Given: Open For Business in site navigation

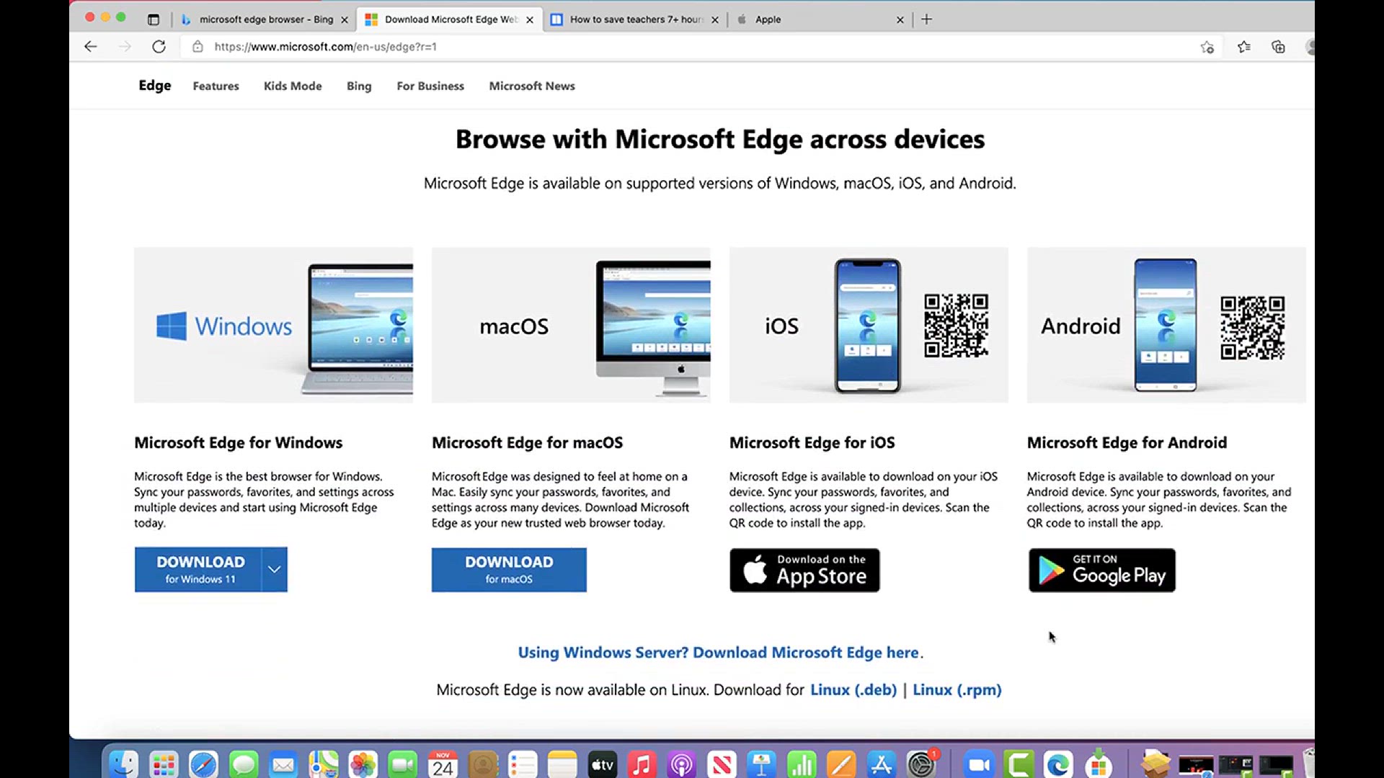Looking at the screenshot, I should pos(430,86).
